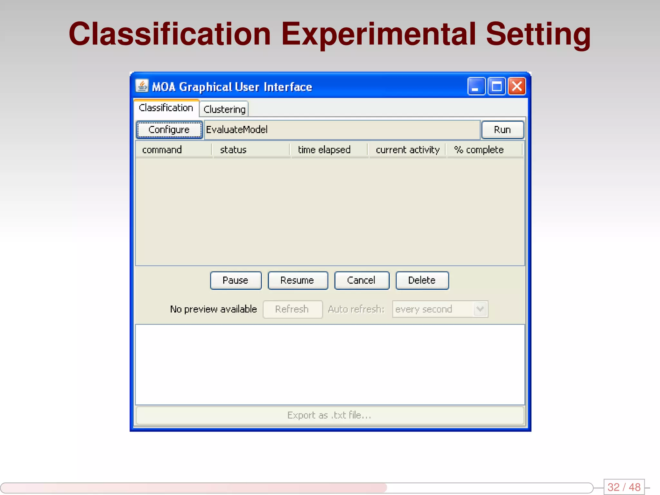Switch to the Classification tab

pyautogui.click(x=166, y=108)
